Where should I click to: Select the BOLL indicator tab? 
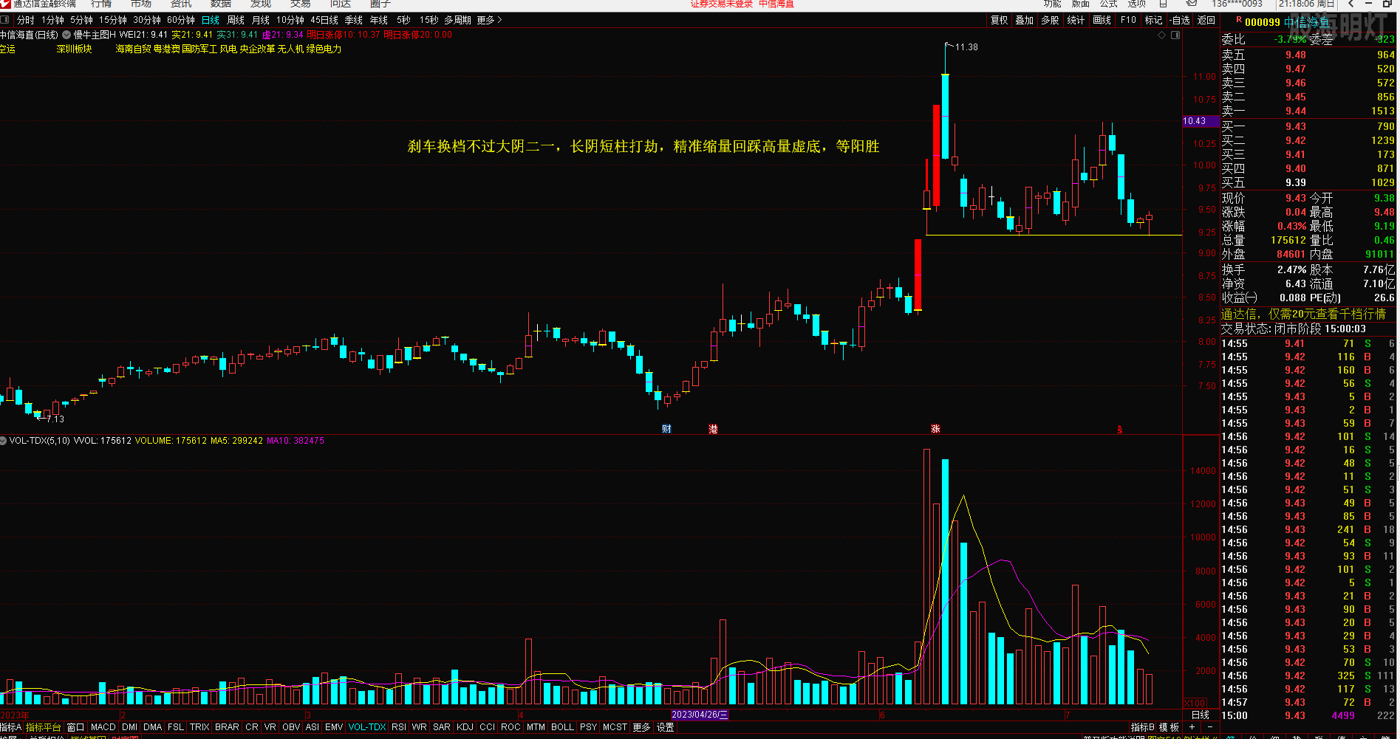562,727
